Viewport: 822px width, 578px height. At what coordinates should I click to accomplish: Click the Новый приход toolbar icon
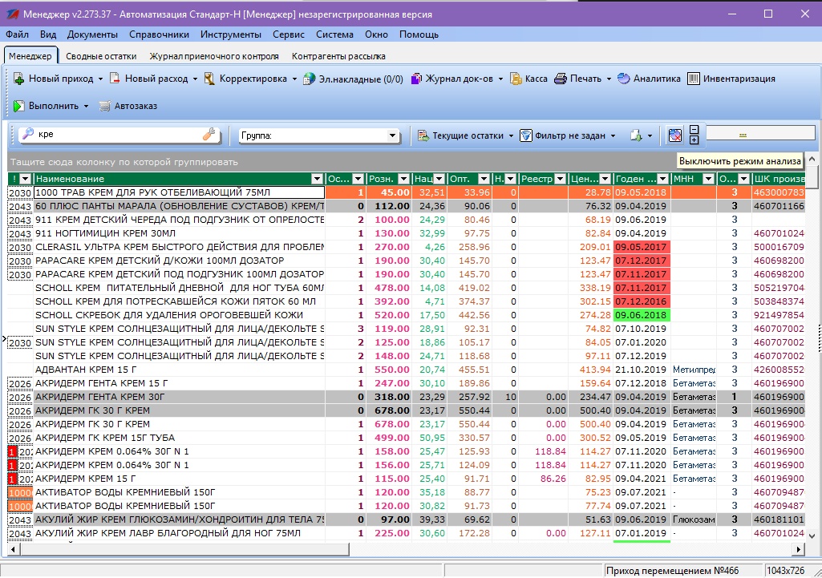point(19,79)
